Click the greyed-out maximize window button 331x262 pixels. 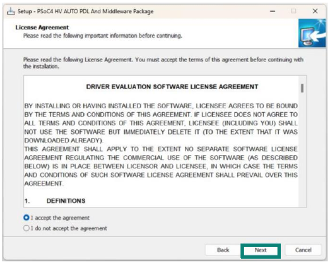[x=293, y=11]
